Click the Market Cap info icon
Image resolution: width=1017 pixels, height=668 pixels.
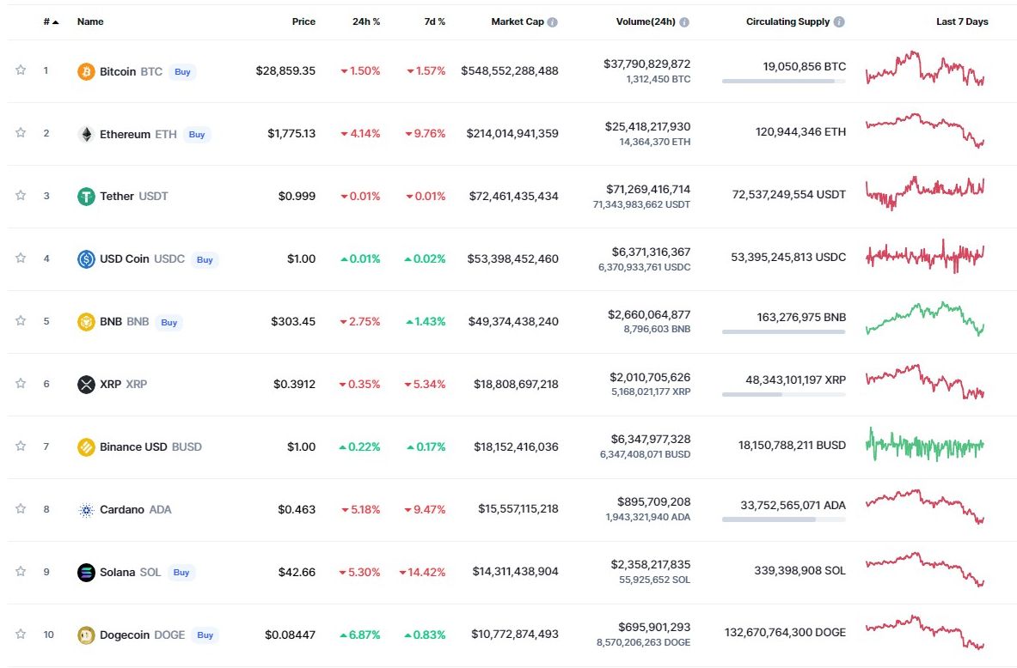tap(552, 22)
